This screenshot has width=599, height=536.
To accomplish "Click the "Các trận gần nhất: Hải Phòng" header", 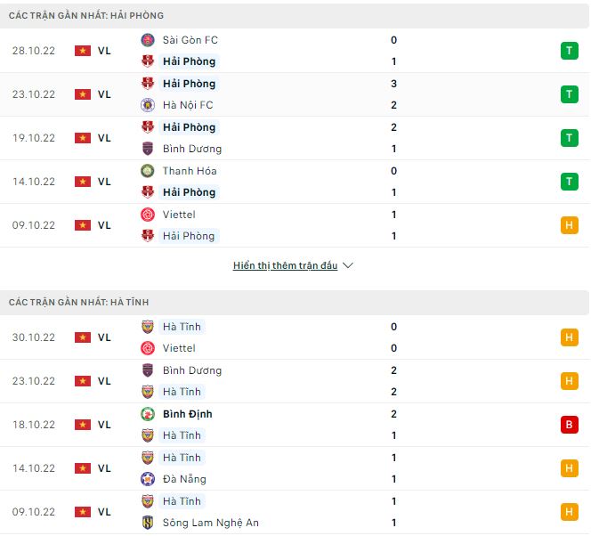I will click(x=86, y=16).
